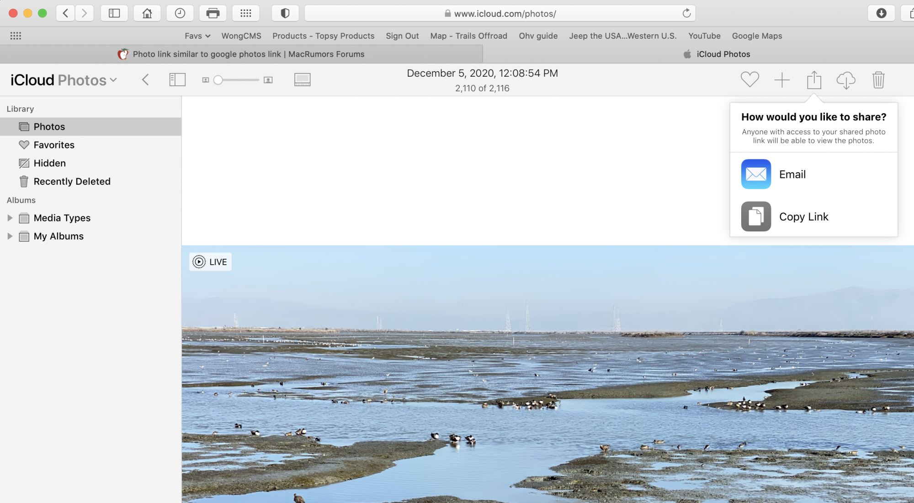Go back using left chevron arrow
This screenshot has height=503, width=914.
tap(145, 80)
